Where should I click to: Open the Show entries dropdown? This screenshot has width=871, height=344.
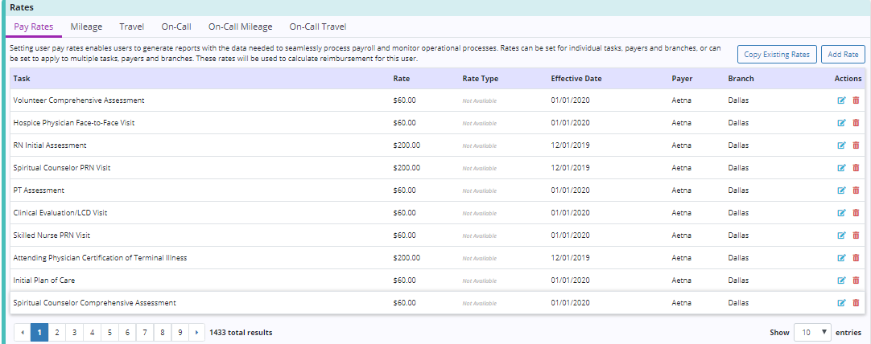(814, 332)
